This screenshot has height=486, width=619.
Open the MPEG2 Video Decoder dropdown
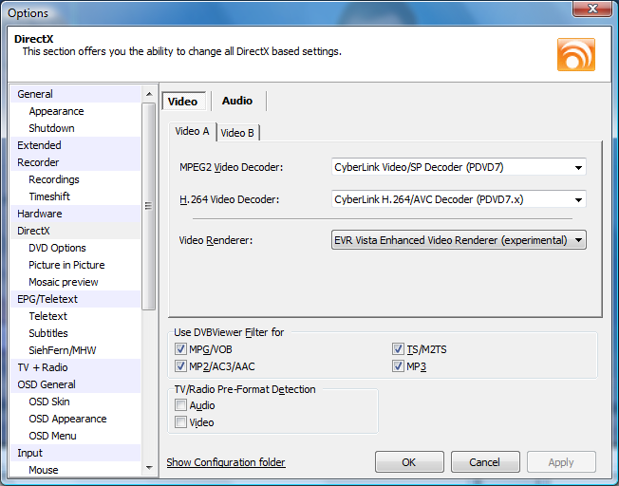(459, 167)
